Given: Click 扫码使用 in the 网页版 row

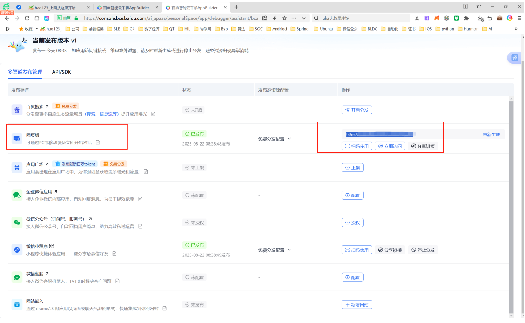Looking at the screenshot, I should pyautogui.click(x=357, y=146).
